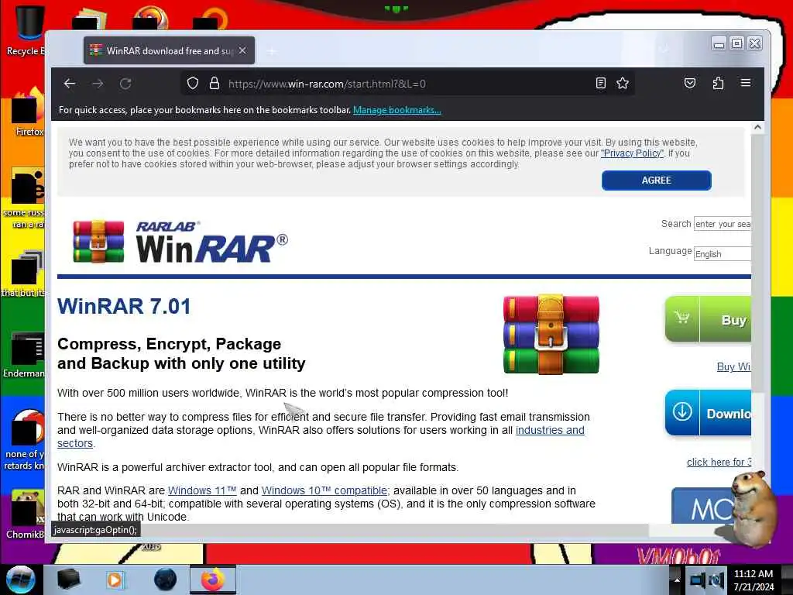Open the Windows 10 compatible link

(325, 490)
